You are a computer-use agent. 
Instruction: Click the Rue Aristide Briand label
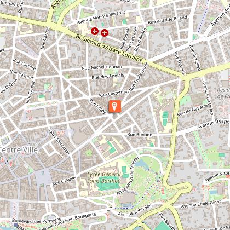pos(168,20)
